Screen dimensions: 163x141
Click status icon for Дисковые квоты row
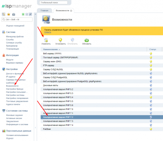click(151, 86)
